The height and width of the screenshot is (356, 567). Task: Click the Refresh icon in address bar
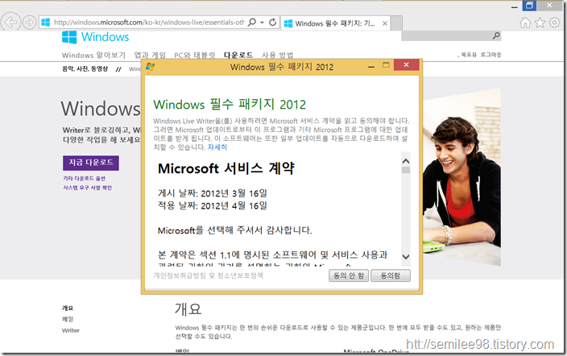273,23
